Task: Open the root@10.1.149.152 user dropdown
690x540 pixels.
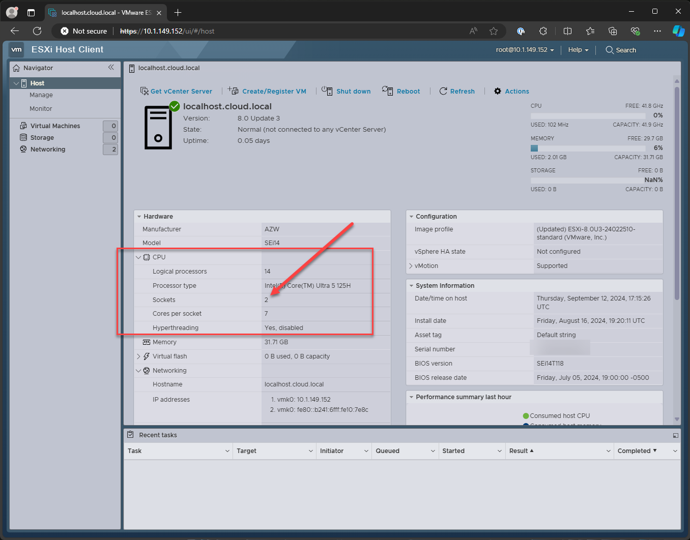Action: tap(525, 50)
